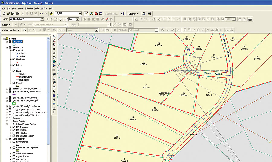Open the Selection menu
The image size is (272, 162).
tap(28, 8)
